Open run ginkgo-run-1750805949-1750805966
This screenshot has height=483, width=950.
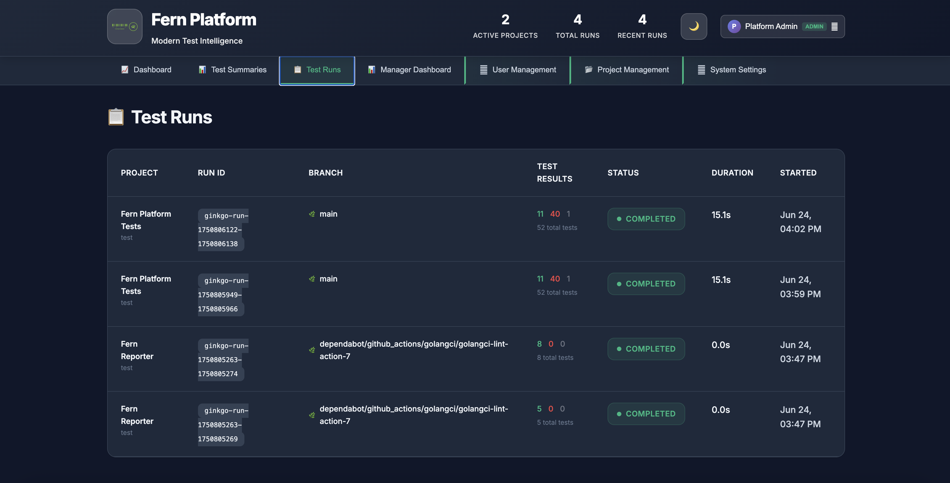tap(223, 294)
